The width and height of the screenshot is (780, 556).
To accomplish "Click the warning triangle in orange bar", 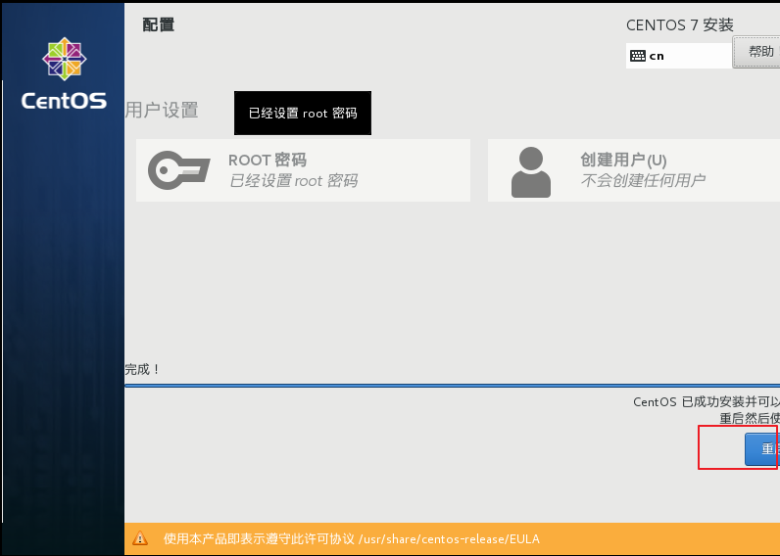I will click(x=140, y=538).
